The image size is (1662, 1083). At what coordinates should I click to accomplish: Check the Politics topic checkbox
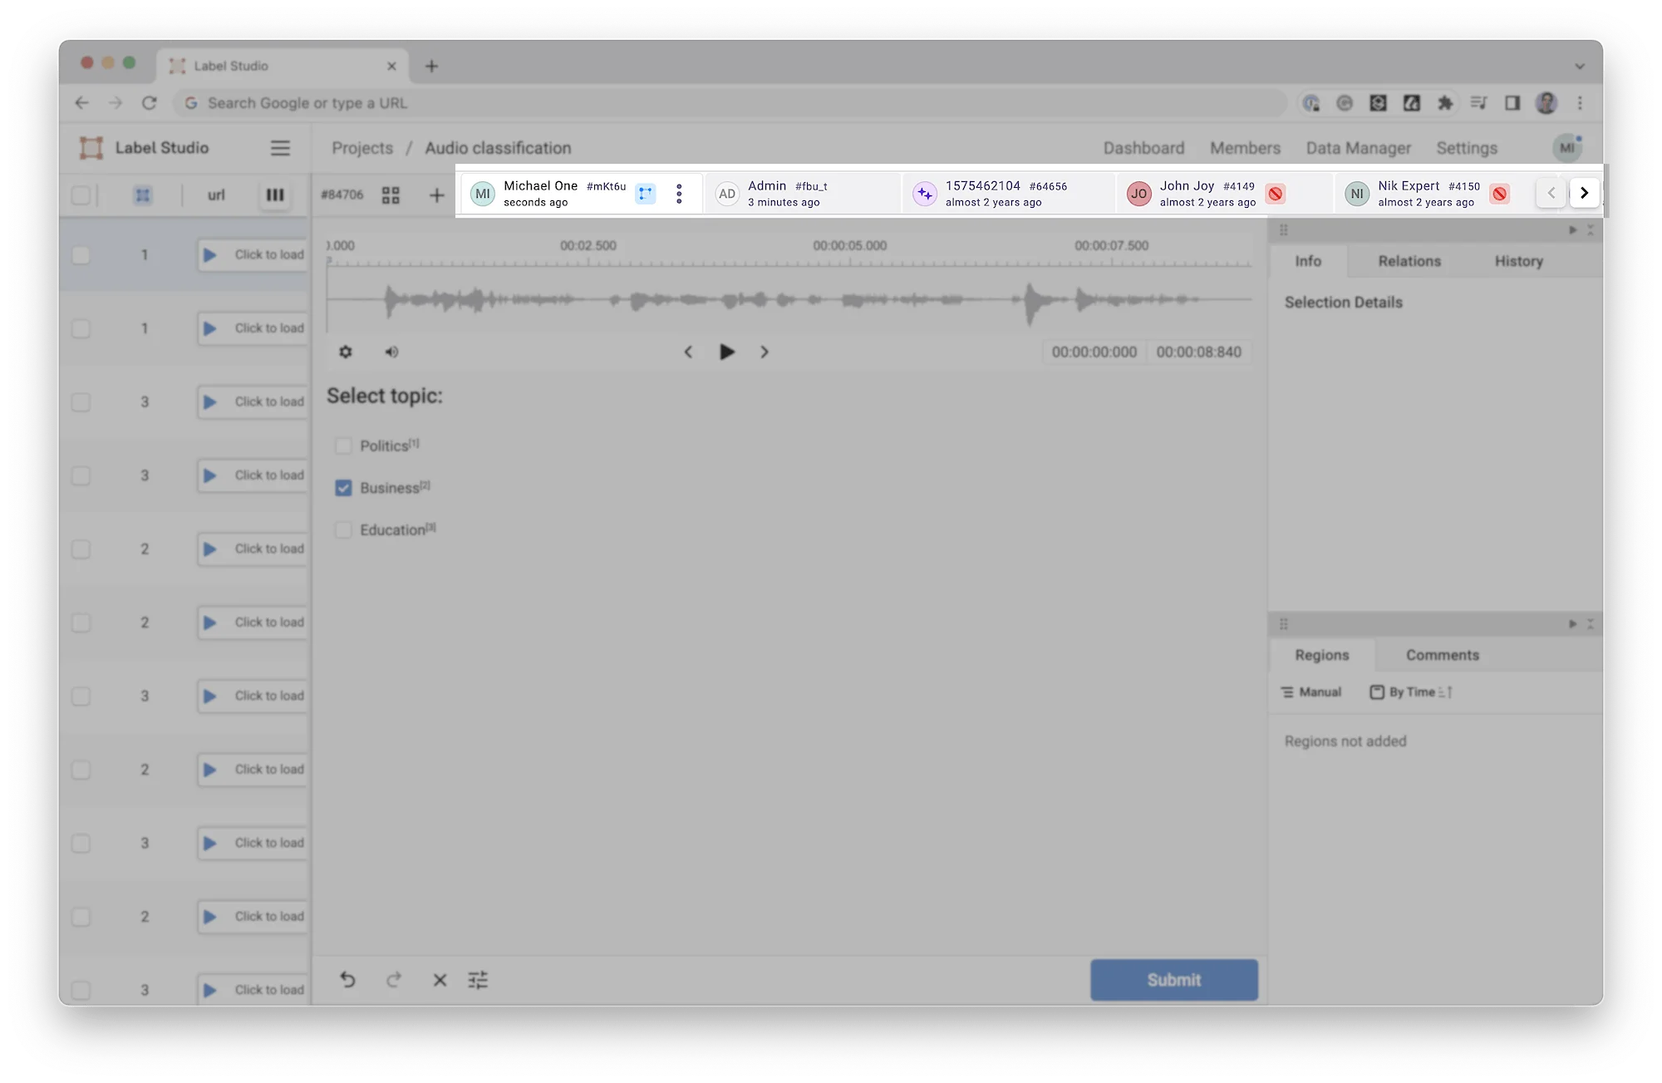(x=343, y=446)
